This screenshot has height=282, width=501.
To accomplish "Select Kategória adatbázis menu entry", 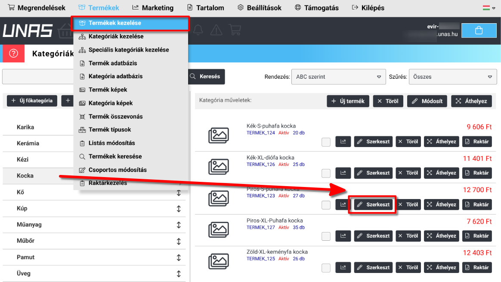I will point(130,76).
